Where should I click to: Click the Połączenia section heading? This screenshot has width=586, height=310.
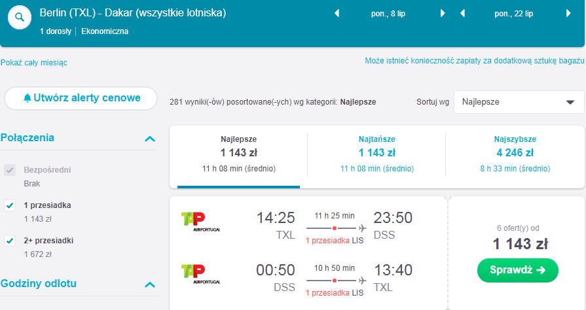27,138
